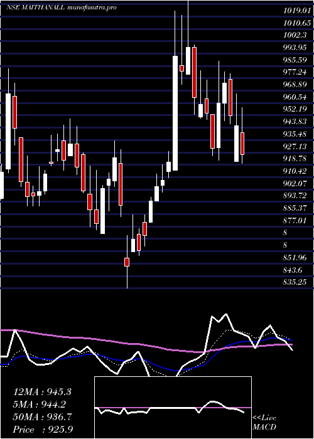Click the 960.54 price label
Viewport: 314px width, 439px height.
pos(295,97)
